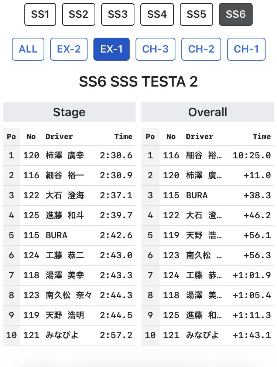This screenshot has width=277, height=367.
Task: Open SS3 stage results
Action: (118, 14)
